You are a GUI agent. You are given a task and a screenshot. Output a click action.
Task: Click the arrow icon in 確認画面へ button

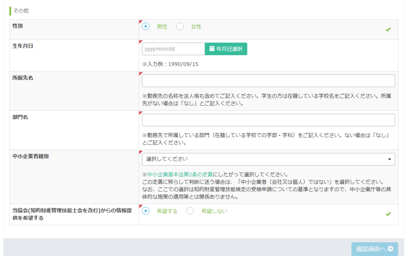pos(390,248)
